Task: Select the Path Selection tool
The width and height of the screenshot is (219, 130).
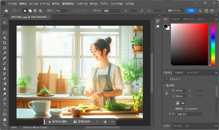Action: click(x=4, y=109)
